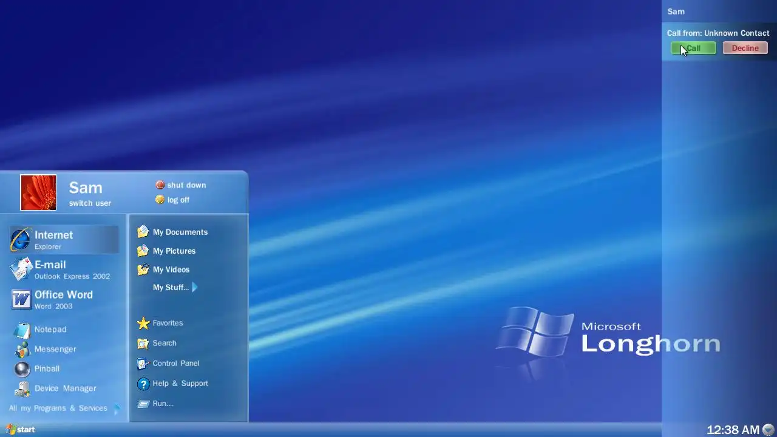
Task: Click the My Documents folder icon
Action: tap(143, 232)
